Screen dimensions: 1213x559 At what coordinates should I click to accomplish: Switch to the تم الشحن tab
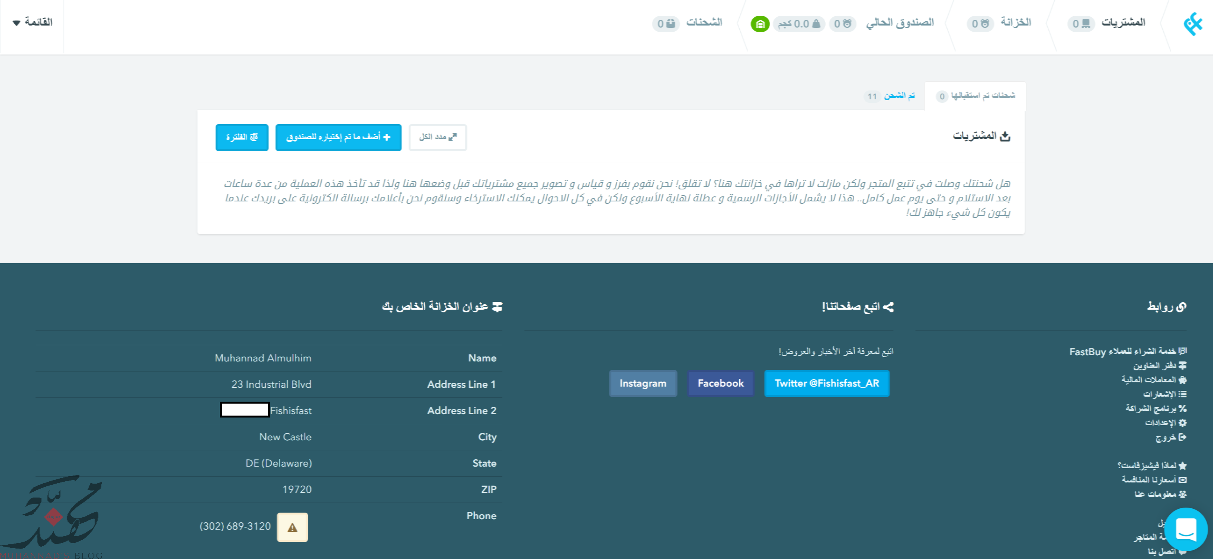pyautogui.click(x=890, y=96)
